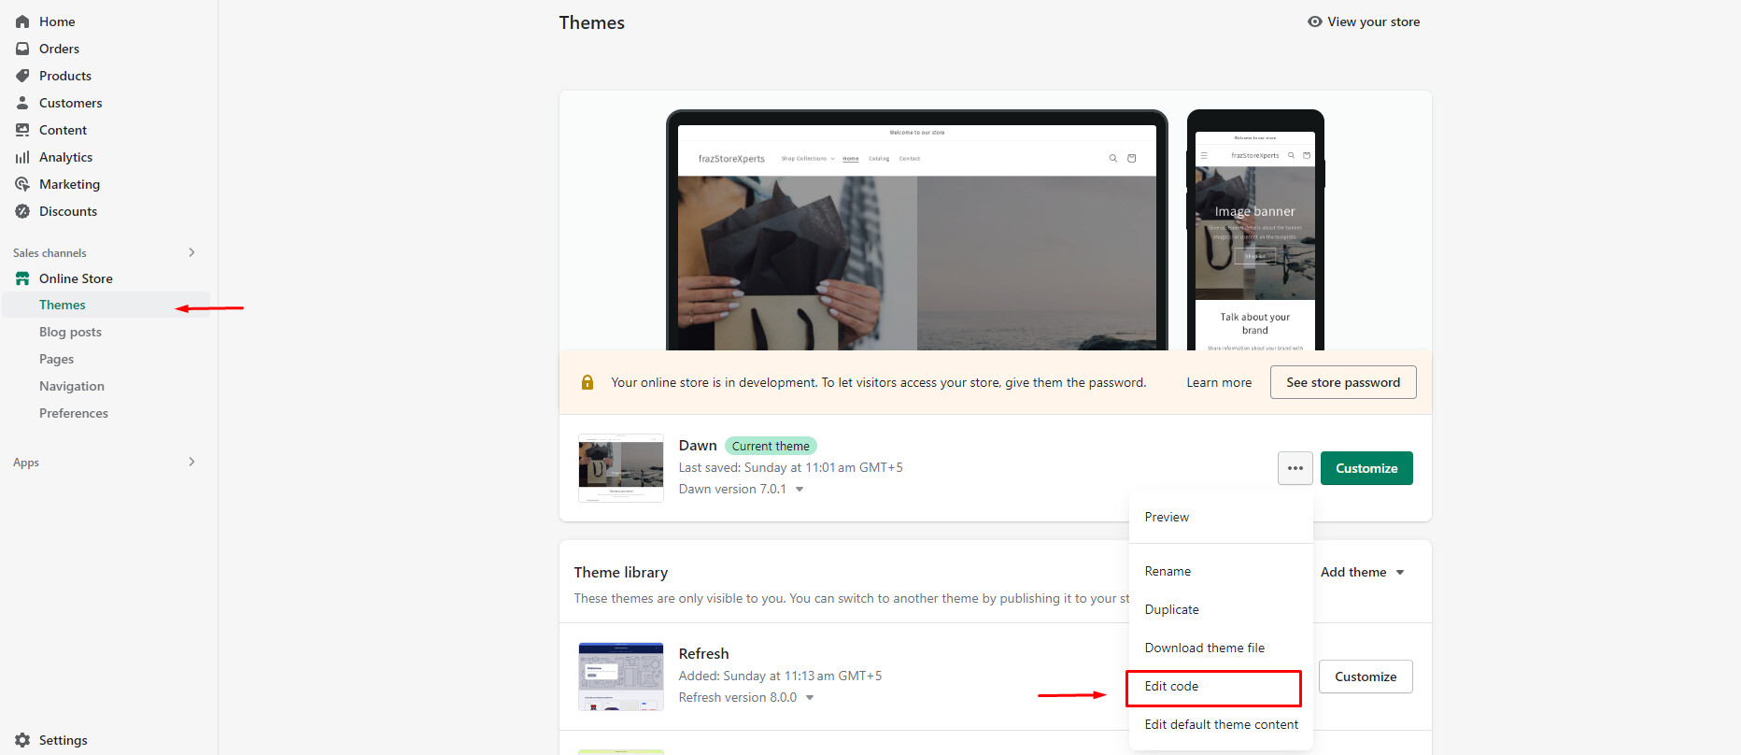Click the mobile store preview image
The width and height of the screenshot is (1741, 755).
[1255, 230]
